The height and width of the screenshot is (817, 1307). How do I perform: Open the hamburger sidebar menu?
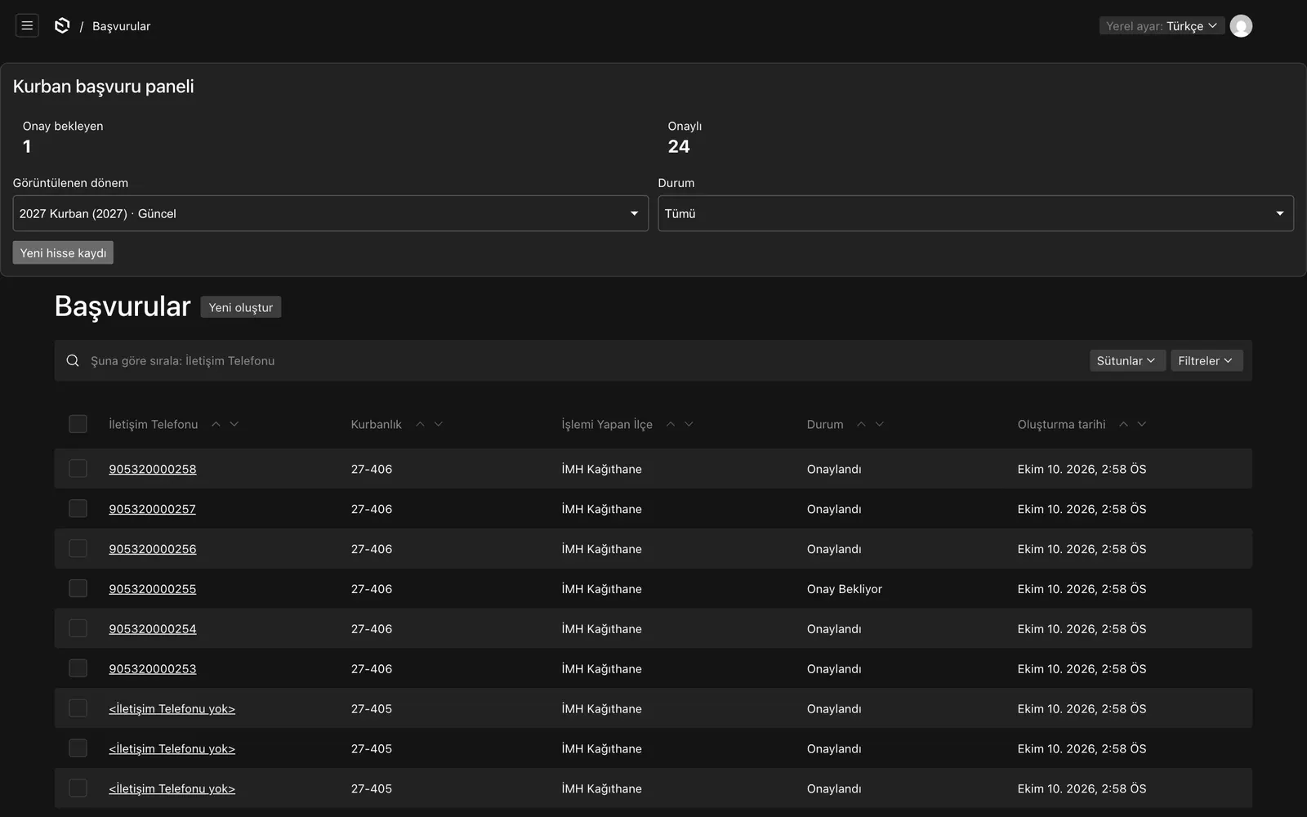(x=27, y=26)
